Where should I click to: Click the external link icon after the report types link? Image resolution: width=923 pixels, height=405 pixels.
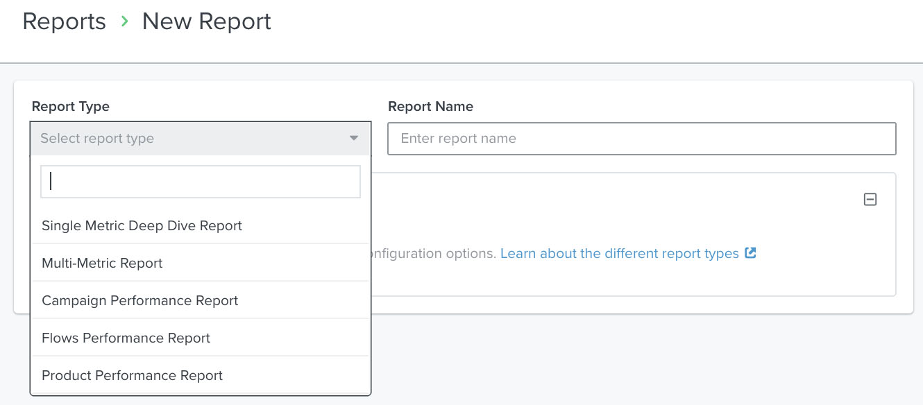[750, 253]
